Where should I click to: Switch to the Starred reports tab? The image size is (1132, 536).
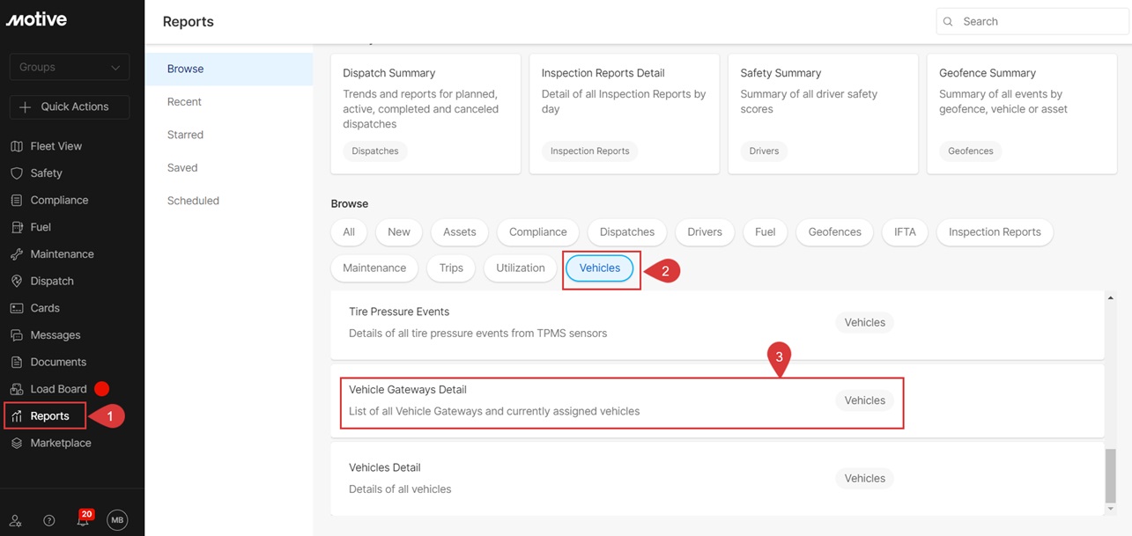(185, 135)
